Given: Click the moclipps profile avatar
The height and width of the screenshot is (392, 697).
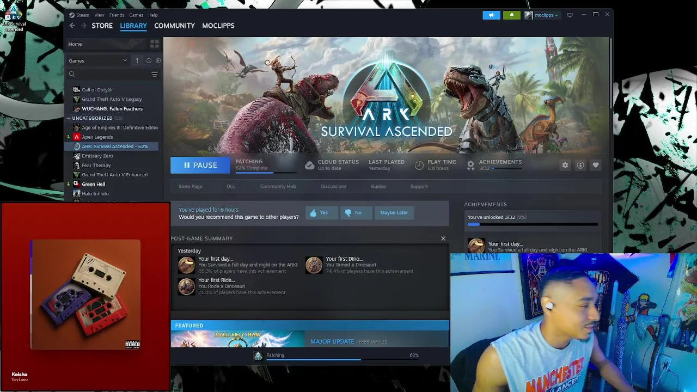Looking at the screenshot, I should [528, 15].
